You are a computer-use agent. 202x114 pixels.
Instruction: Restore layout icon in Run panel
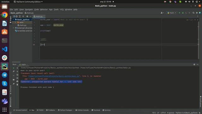click(x=14, y=79)
